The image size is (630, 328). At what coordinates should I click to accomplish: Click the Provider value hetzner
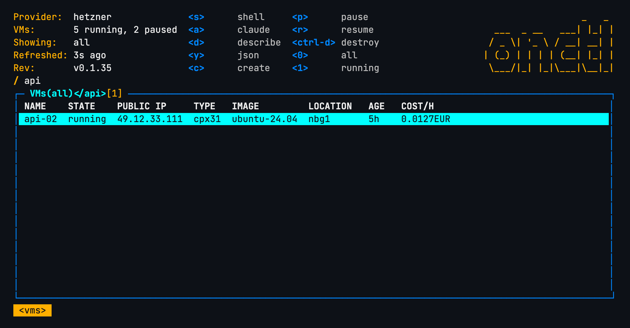(x=93, y=17)
